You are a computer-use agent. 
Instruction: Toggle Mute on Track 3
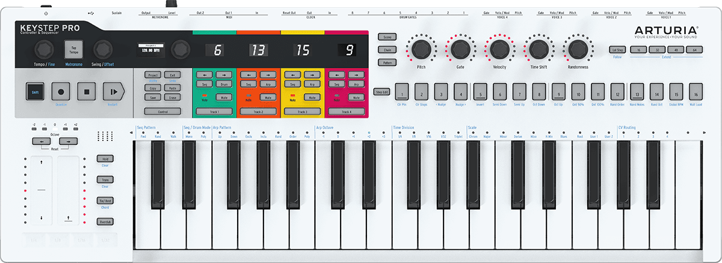tap(311, 97)
